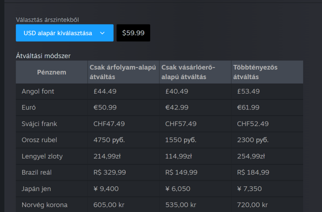Image resolution: width=322 pixels, height=212 pixels.
Task: Click the £44.49 exchange-rate price
Action: [x=105, y=92]
